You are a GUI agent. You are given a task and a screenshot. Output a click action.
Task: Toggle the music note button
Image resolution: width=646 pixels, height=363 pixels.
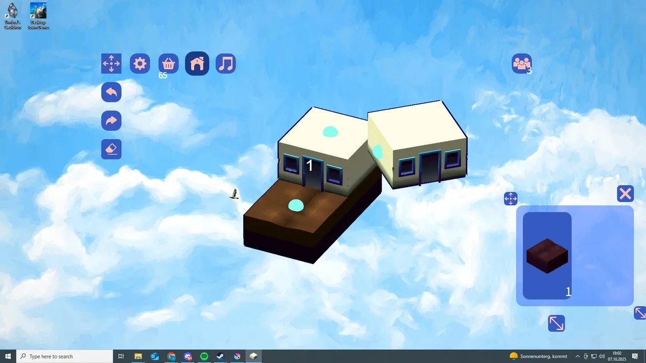click(x=226, y=64)
